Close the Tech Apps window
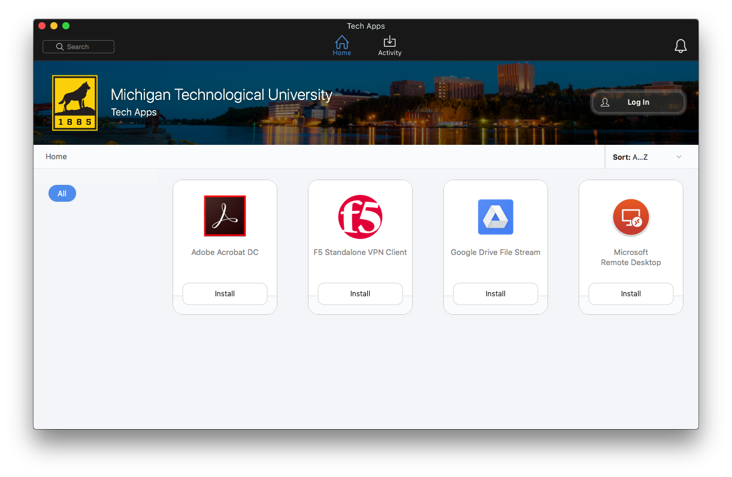This screenshot has height=477, width=732. pyautogui.click(x=42, y=26)
